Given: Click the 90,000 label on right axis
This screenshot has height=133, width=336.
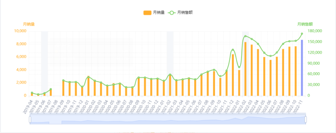Looking at the screenshot, I should (x=314, y=64).
